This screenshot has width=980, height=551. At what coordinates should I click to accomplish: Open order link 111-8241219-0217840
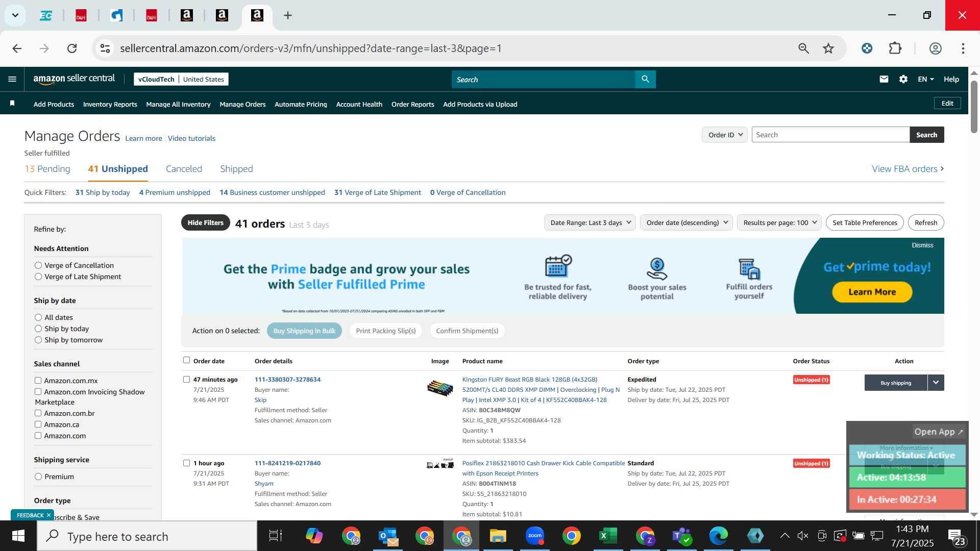[x=287, y=463]
